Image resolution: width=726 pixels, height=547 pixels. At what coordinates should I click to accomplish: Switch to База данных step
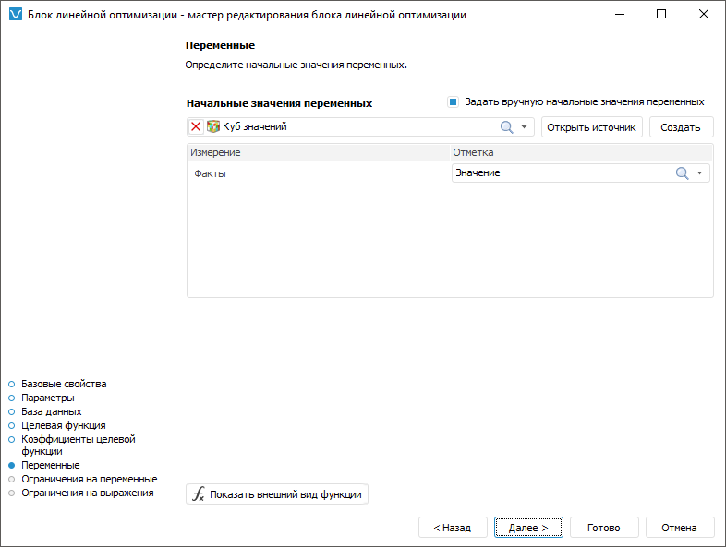click(51, 411)
